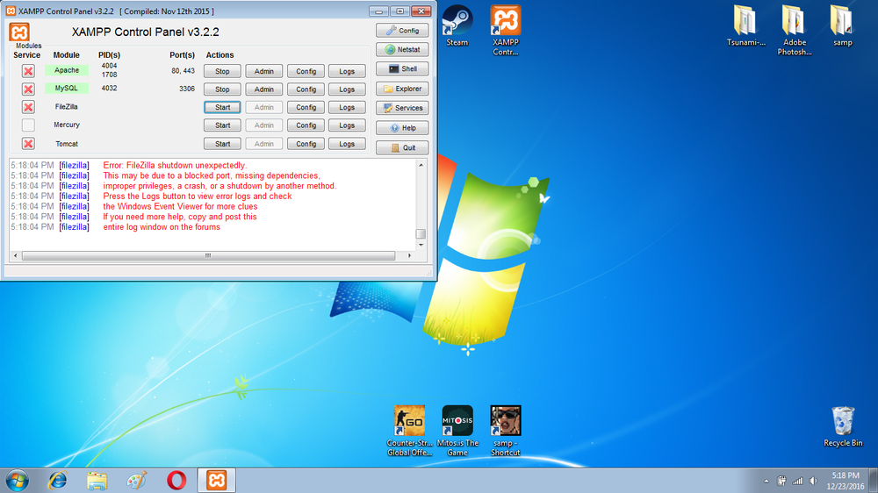878x493 pixels.
Task: Toggle Tomcat service install checkbox
Action: coord(28,144)
